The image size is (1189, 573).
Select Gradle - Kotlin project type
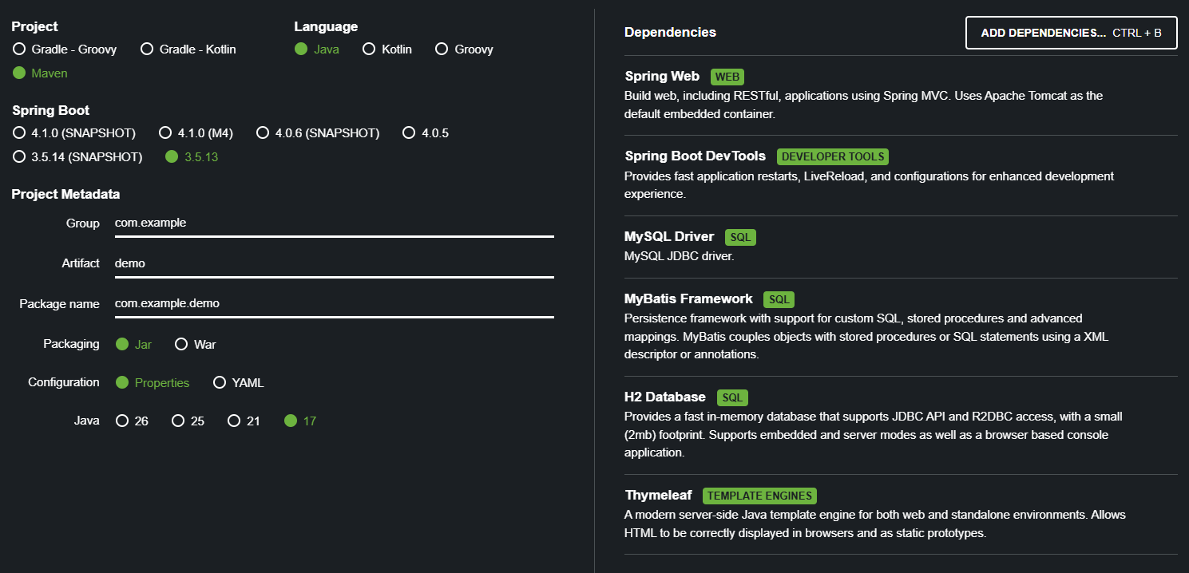click(147, 49)
